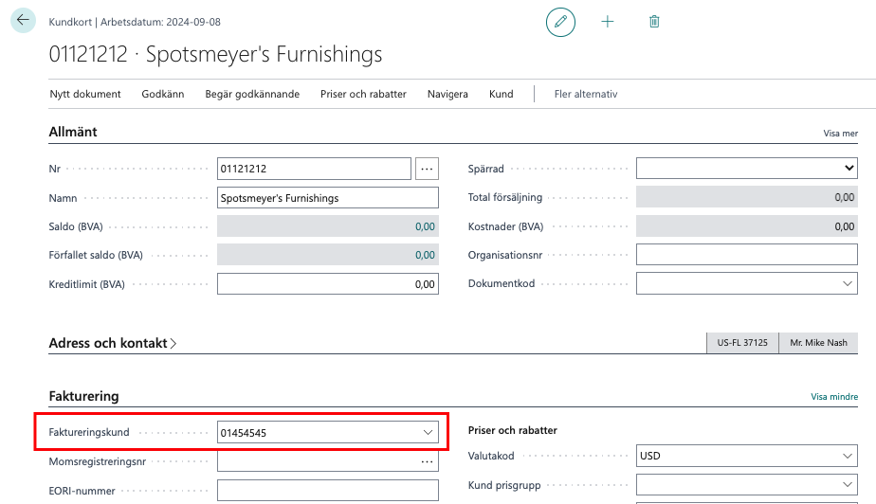Open the Priser och rabatter menu
The height and width of the screenshot is (504, 876).
[363, 94]
